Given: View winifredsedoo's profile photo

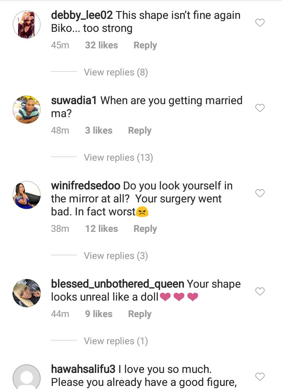Looking at the screenshot, I should coord(27,195).
